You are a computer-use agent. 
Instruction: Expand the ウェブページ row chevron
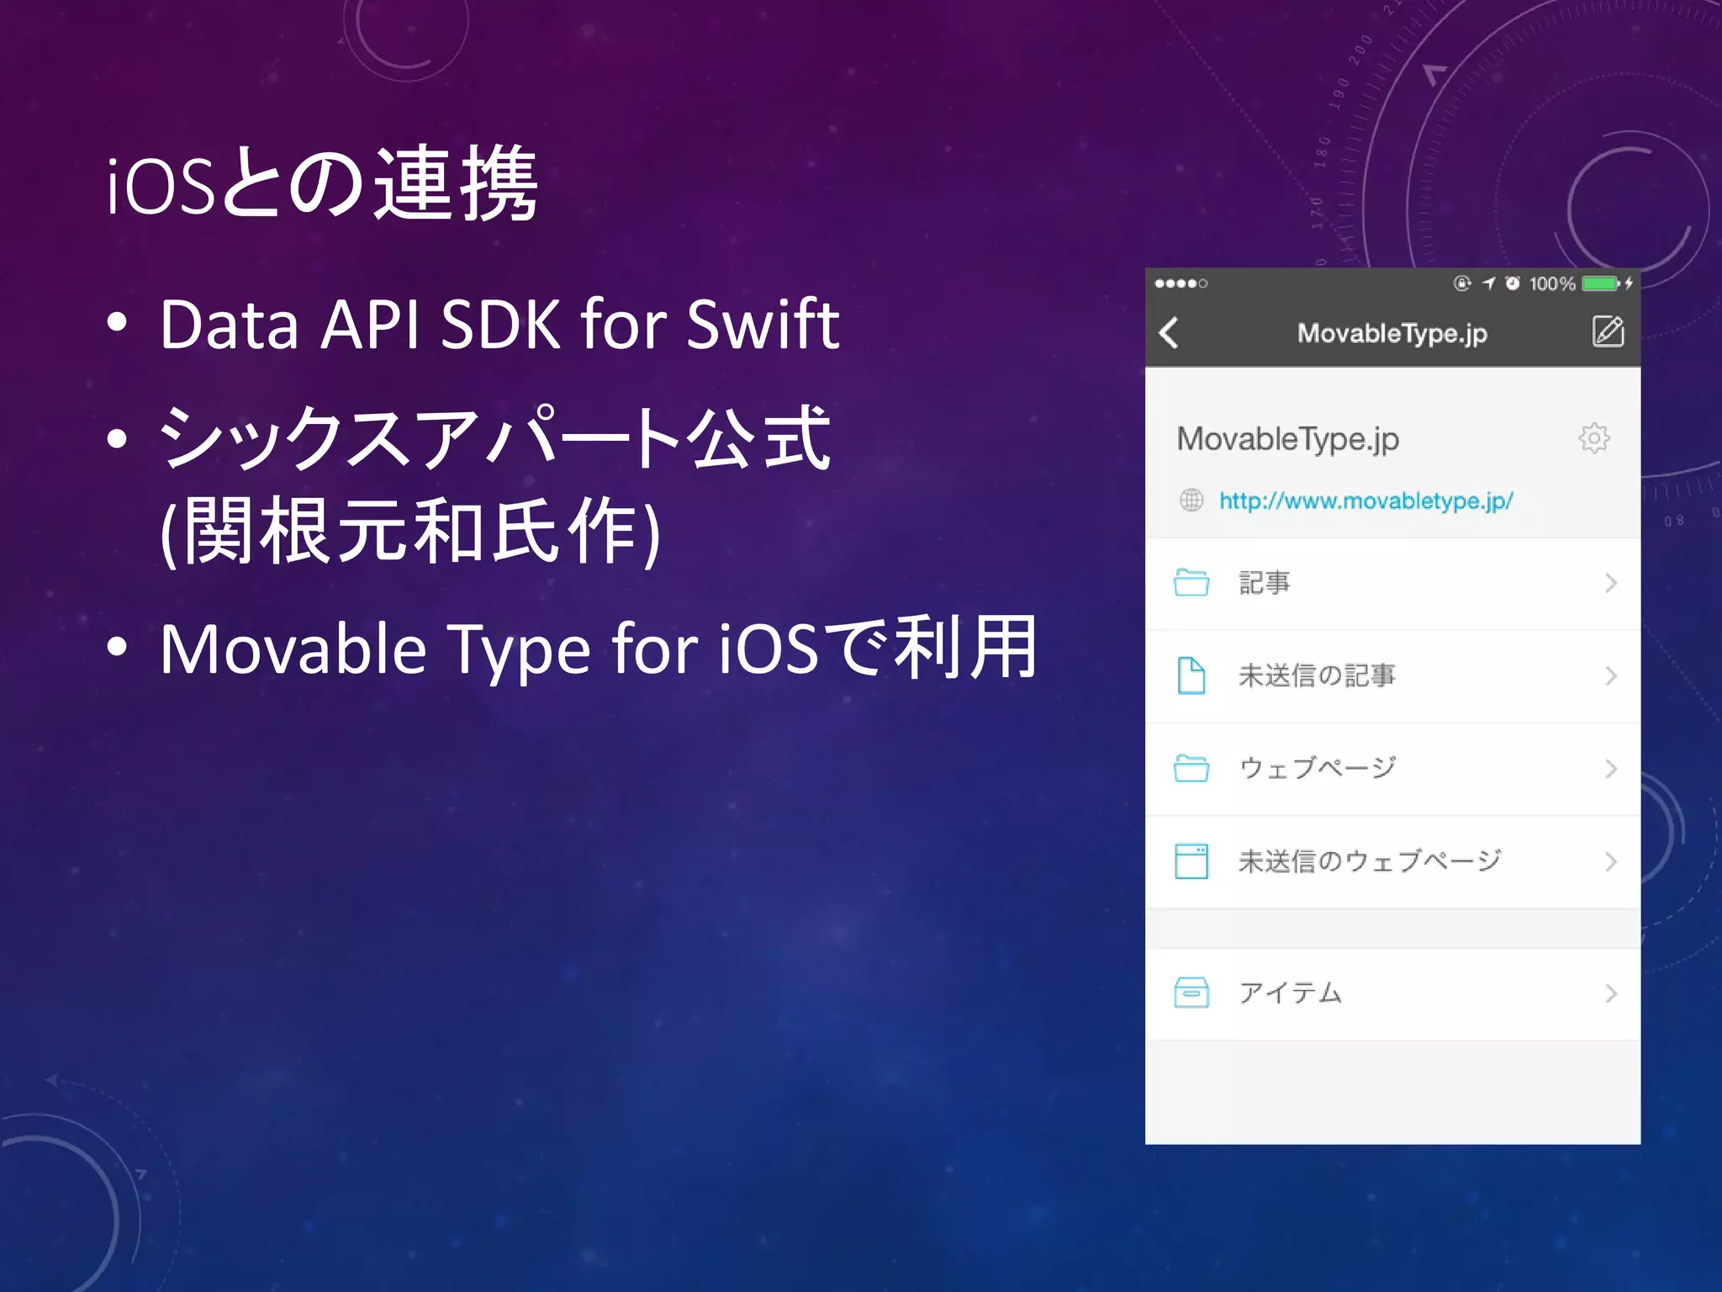[x=1611, y=768]
